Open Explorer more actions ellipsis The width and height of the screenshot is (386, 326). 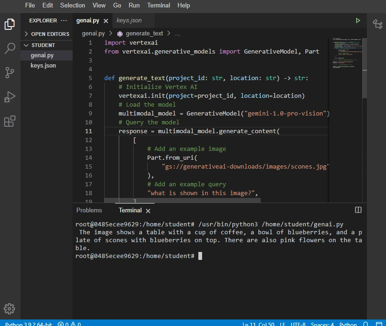pyautogui.click(x=64, y=20)
